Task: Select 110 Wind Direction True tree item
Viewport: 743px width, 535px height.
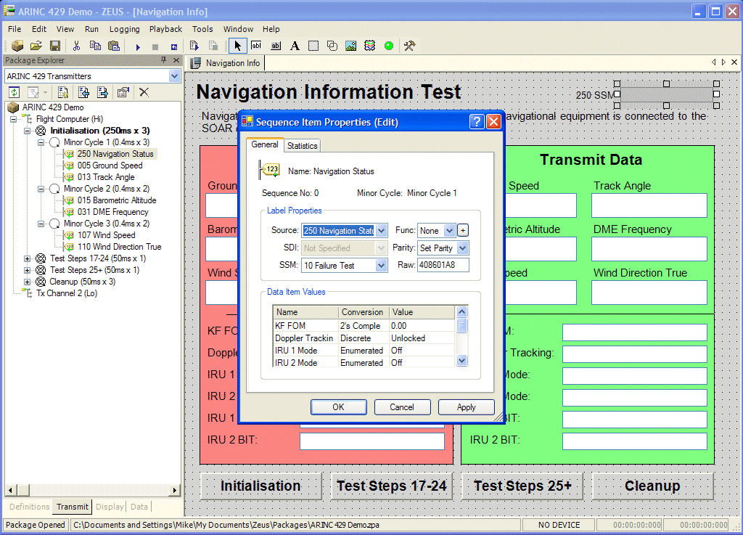Action: (x=119, y=247)
